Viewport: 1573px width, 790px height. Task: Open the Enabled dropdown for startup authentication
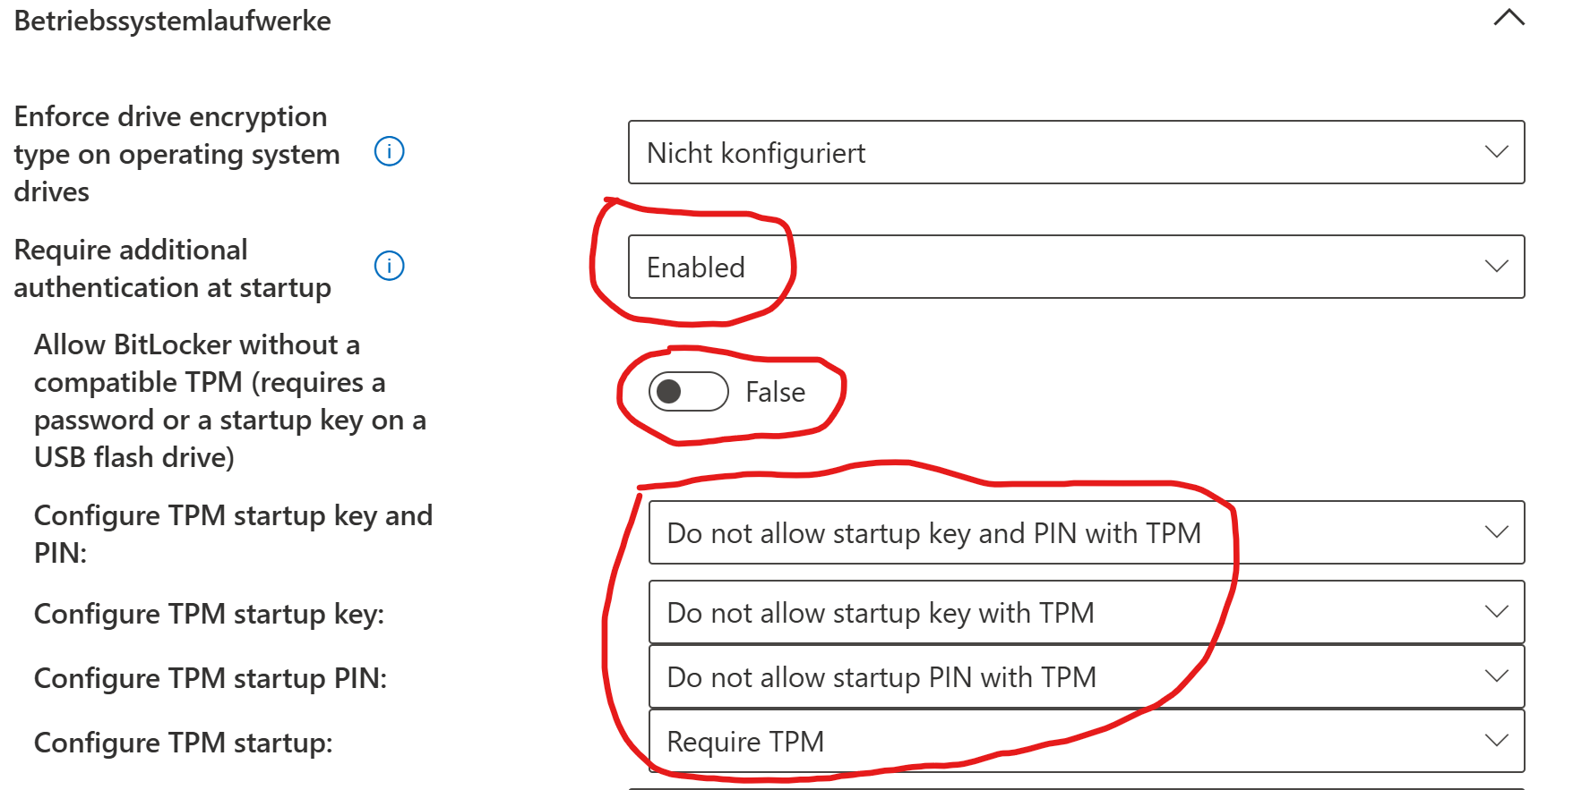(1075, 267)
